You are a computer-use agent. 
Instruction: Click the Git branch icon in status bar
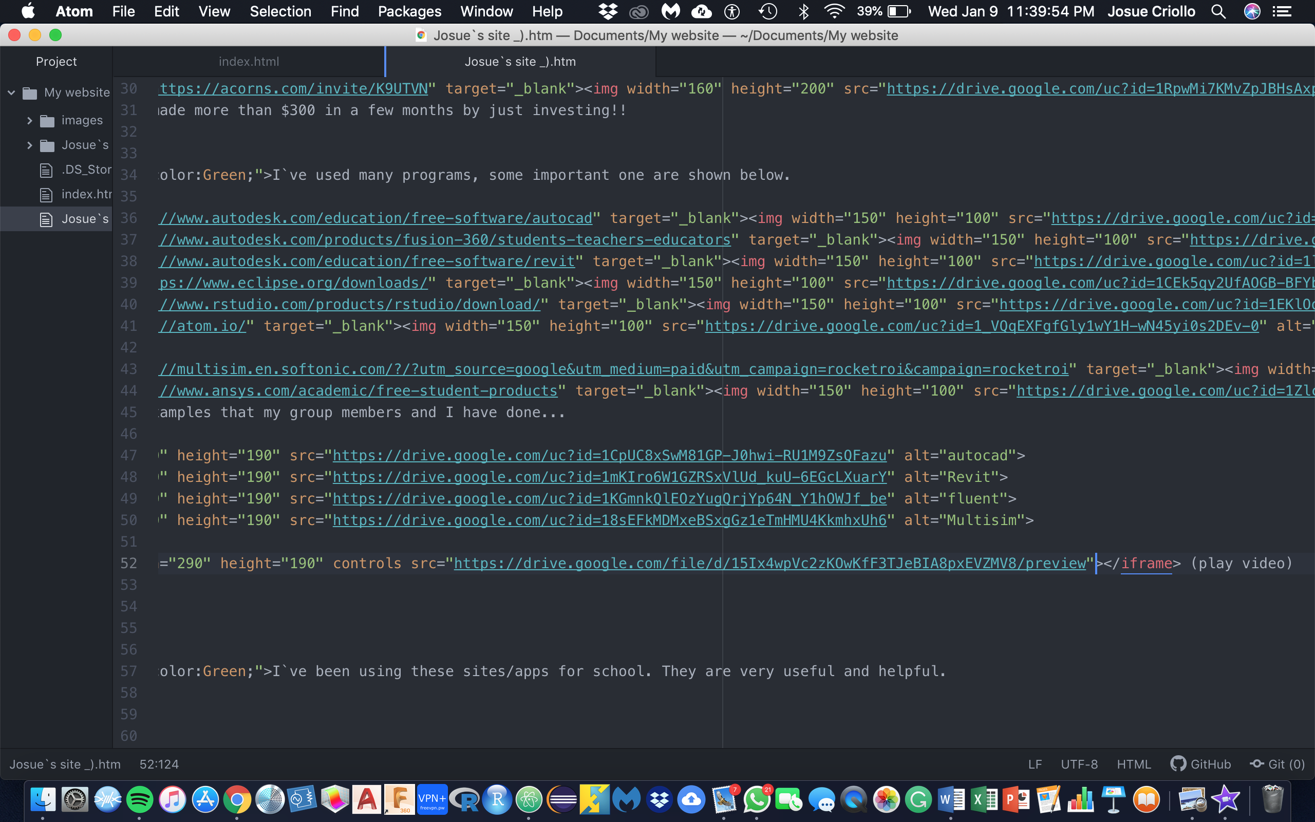coord(1257,764)
